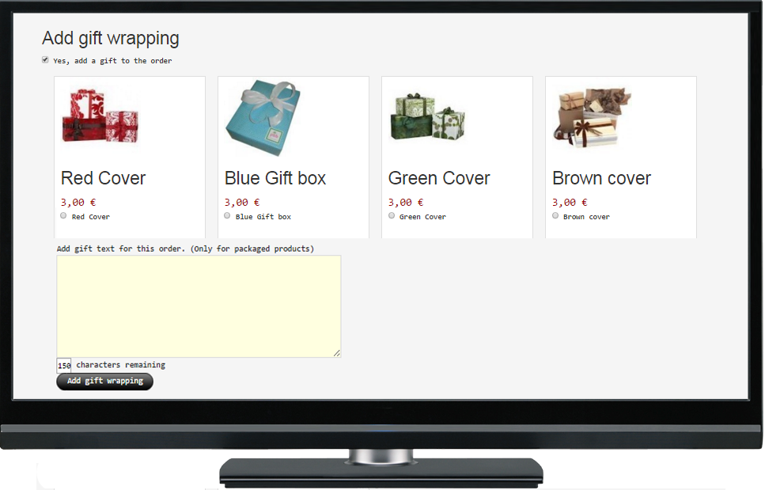Click the 'Green Cover' heading
Image resolution: width=765 pixels, height=490 pixels.
tap(439, 178)
